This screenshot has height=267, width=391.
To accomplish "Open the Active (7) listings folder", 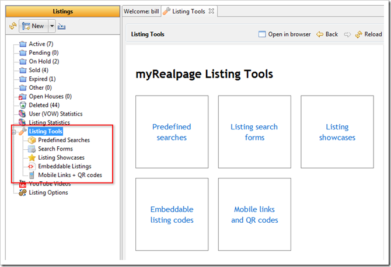I will point(41,44).
